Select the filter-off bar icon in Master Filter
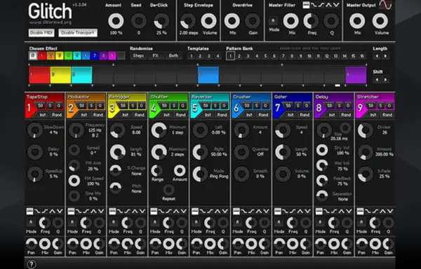421x269 pixels. click(x=306, y=5)
